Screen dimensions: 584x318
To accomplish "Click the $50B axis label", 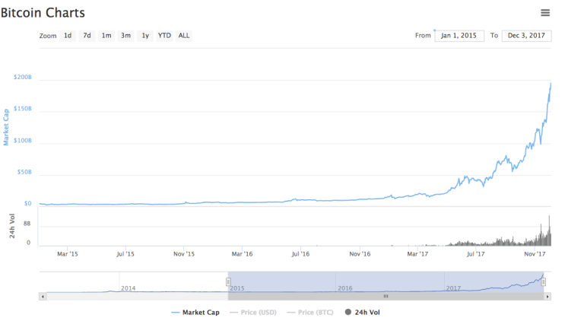I will pyautogui.click(x=24, y=172).
